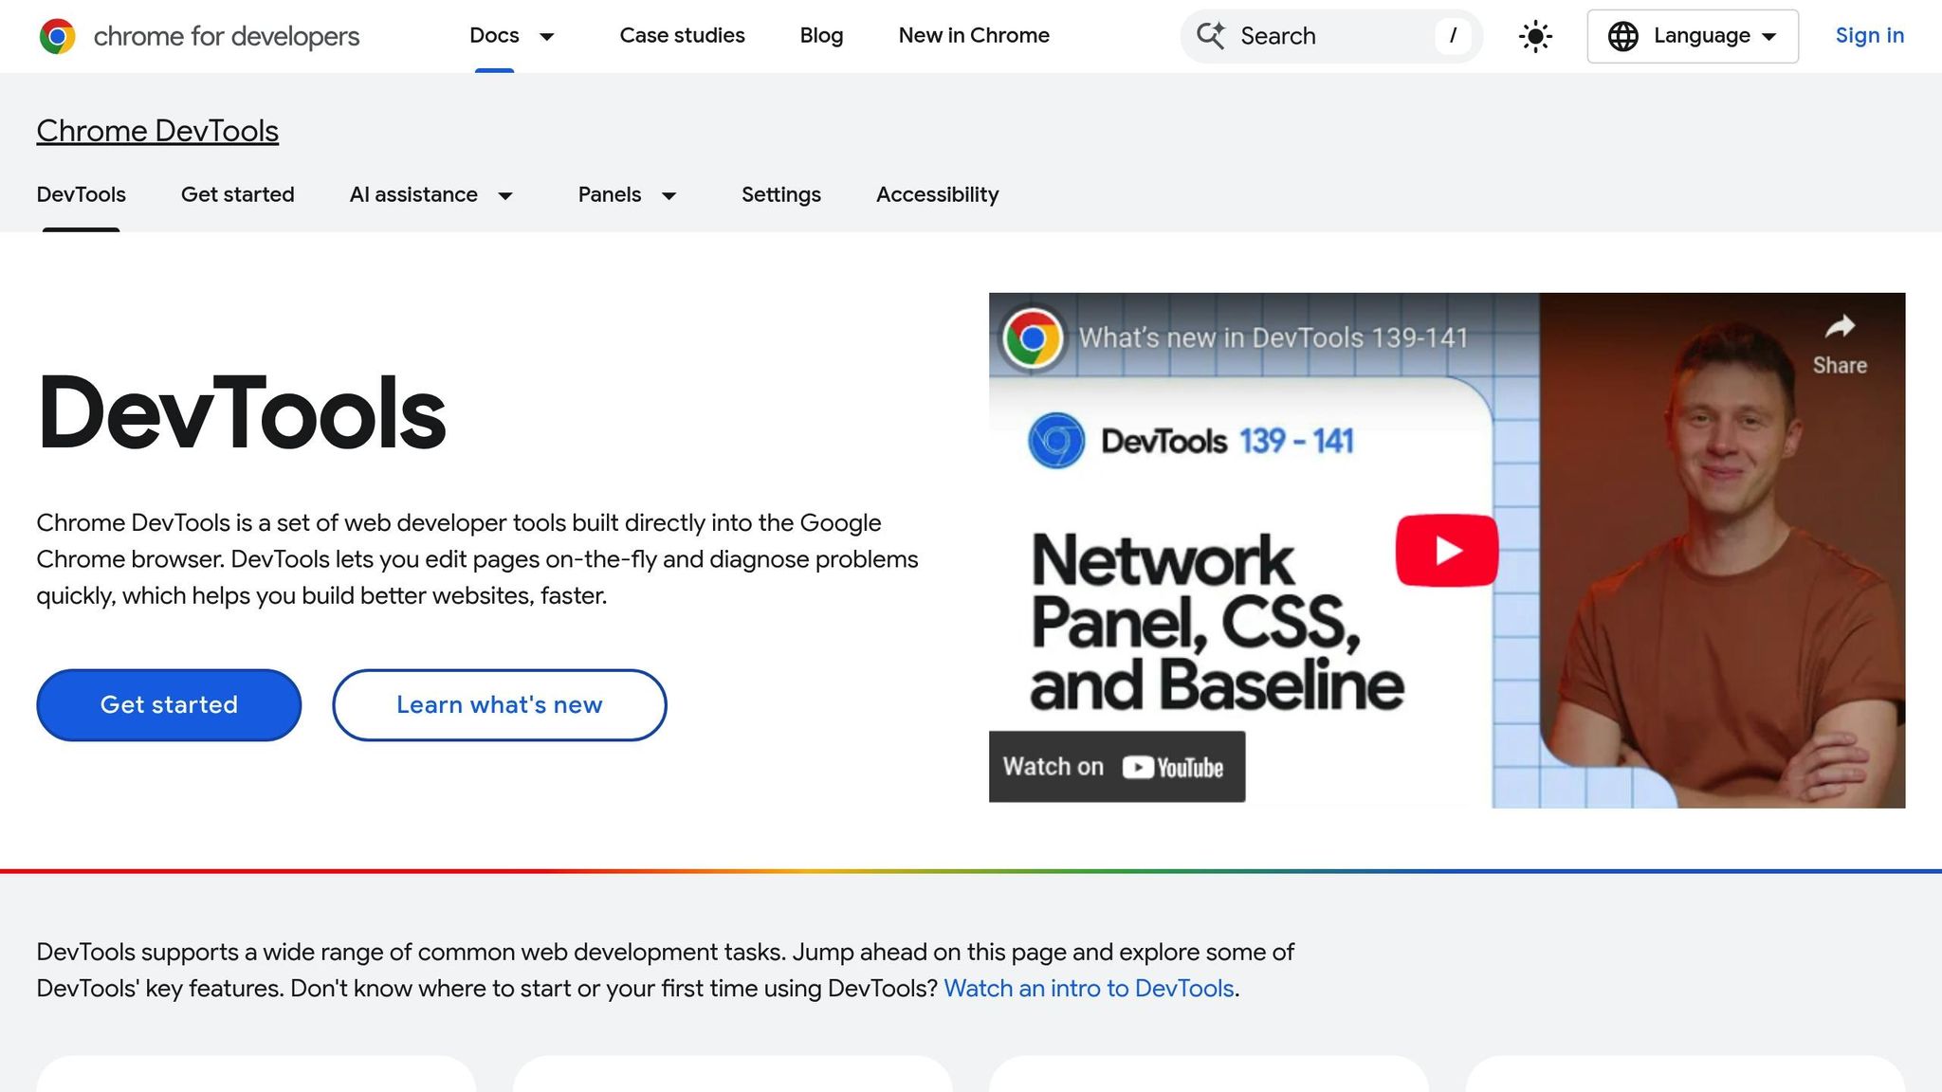Click Sign in at top right
1942x1092 pixels.
click(1869, 36)
